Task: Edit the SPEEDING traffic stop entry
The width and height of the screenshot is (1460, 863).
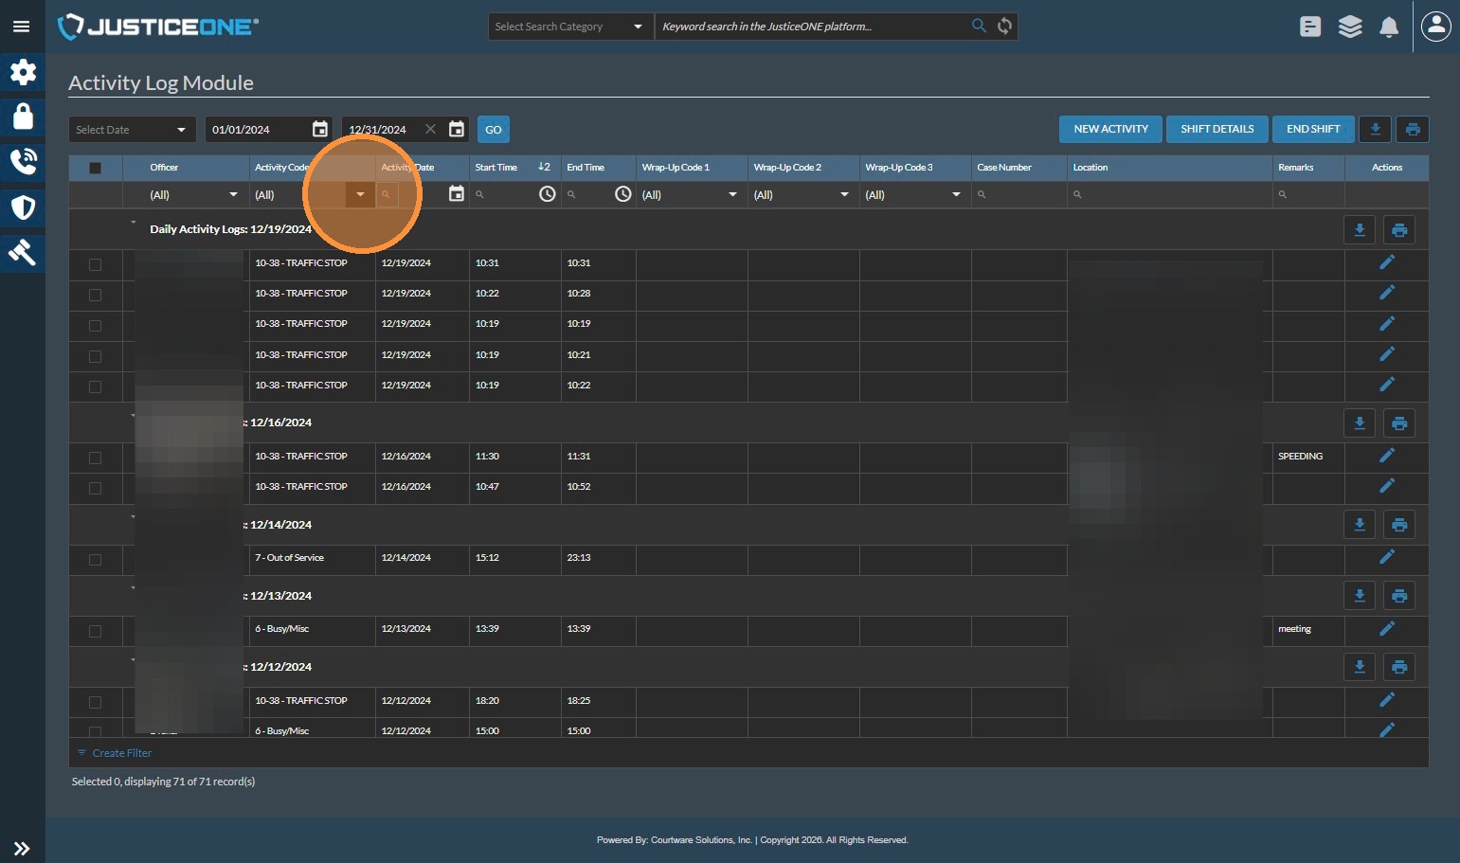Action: coord(1386,456)
